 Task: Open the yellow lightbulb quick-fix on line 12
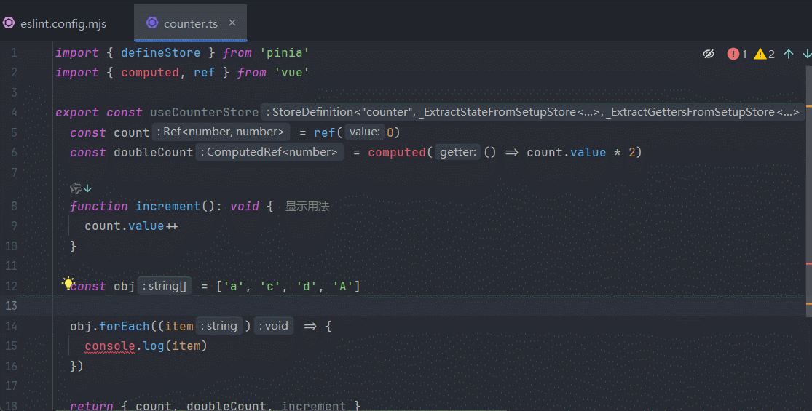(x=68, y=282)
